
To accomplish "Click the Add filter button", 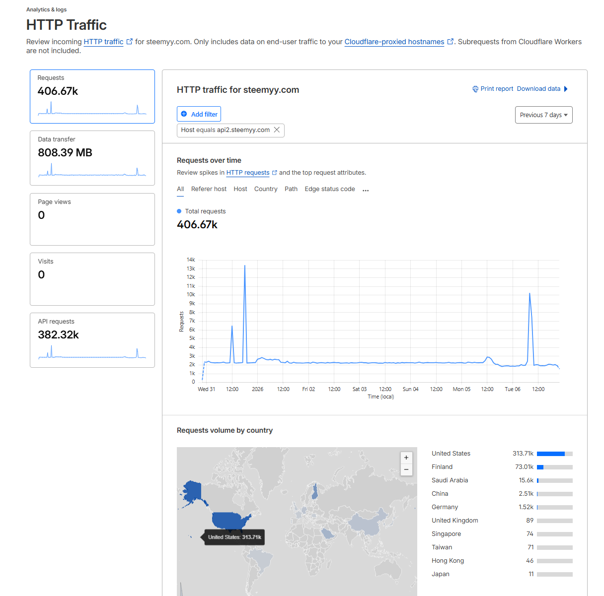I will (x=199, y=114).
